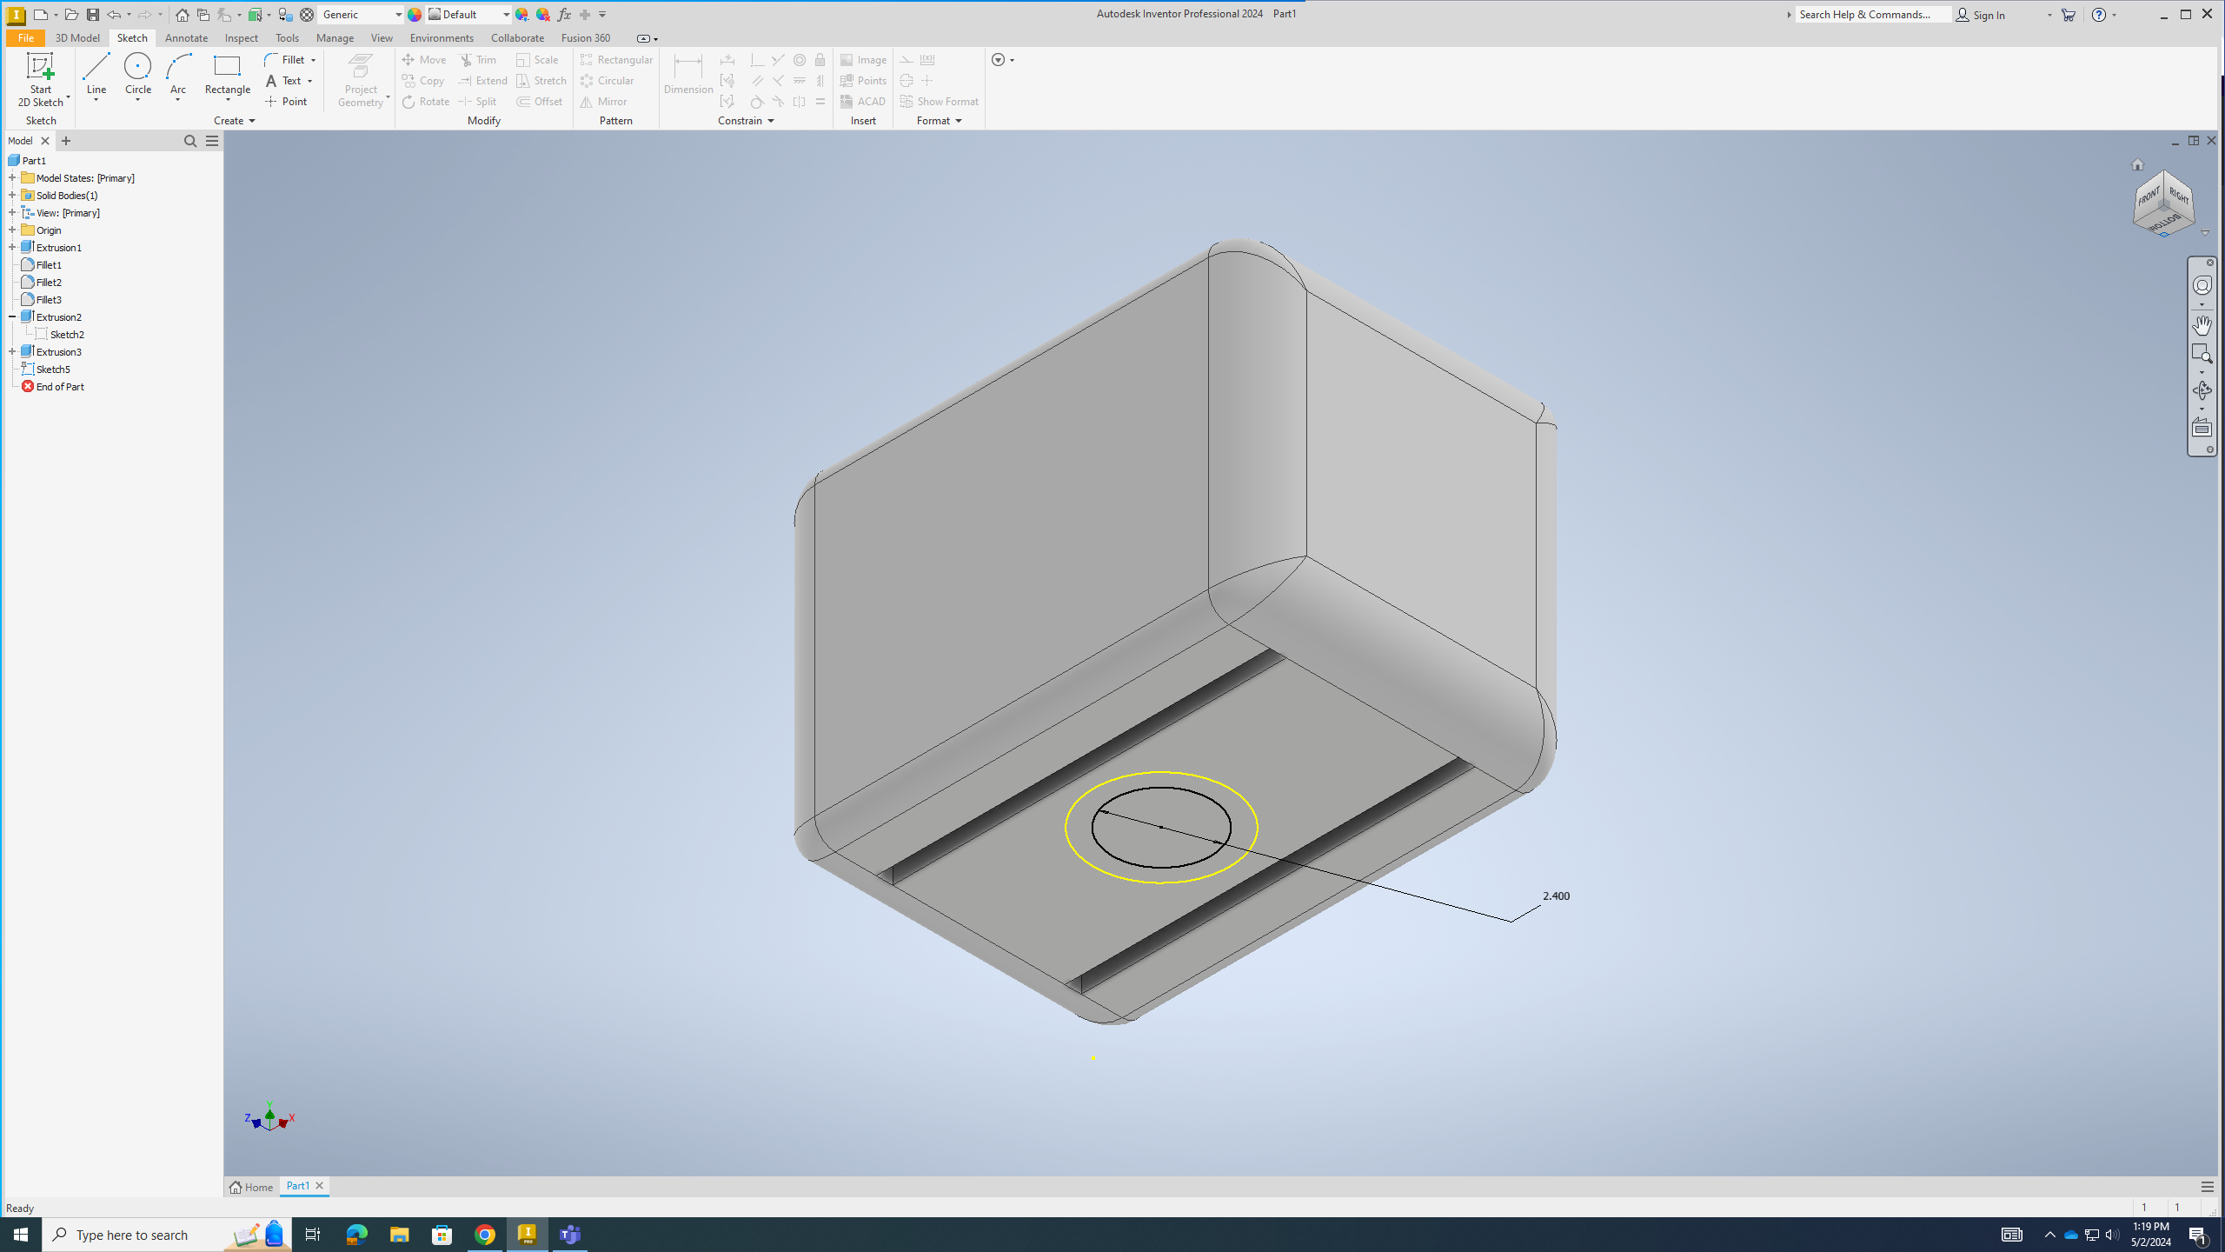This screenshot has width=2225, height=1252.
Task: Add a new browser panel with plus icon
Action: (66, 141)
